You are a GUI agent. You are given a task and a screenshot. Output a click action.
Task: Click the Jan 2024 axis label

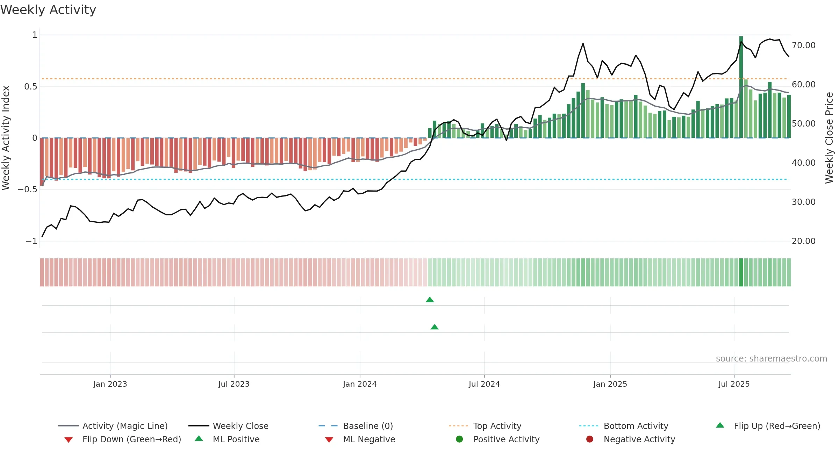[360, 384]
